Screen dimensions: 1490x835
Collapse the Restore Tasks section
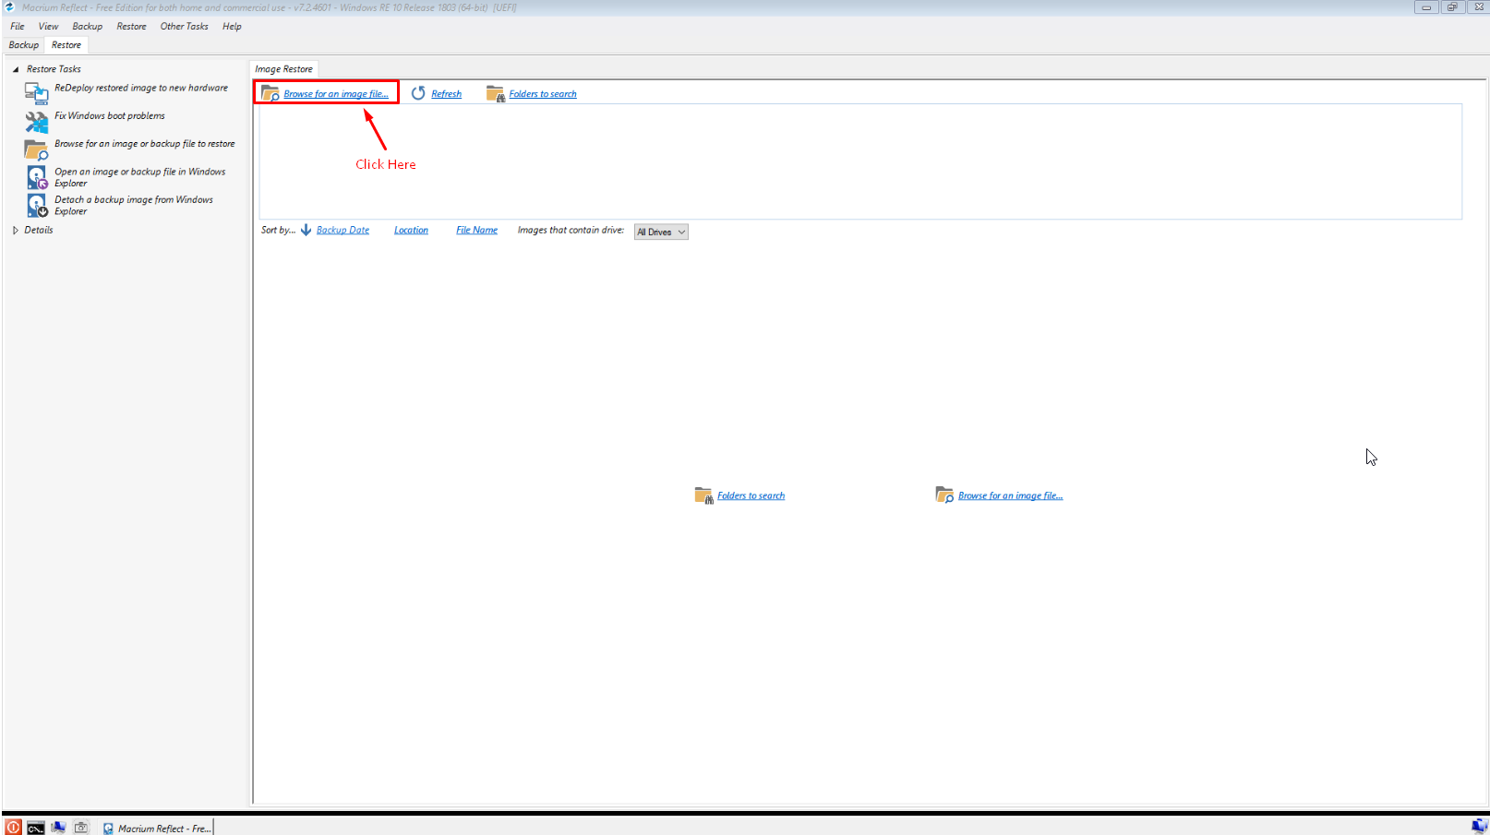tap(16, 69)
